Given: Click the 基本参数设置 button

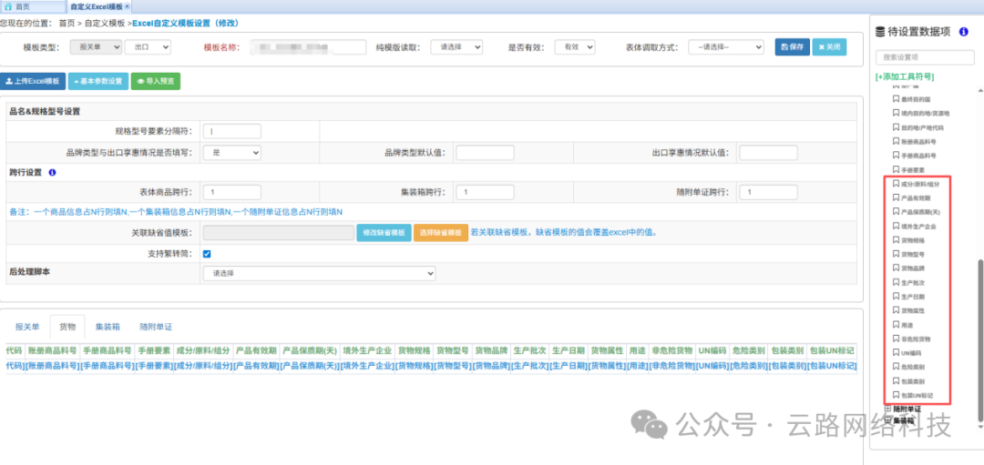Looking at the screenshot, I should tap(97, 82).
